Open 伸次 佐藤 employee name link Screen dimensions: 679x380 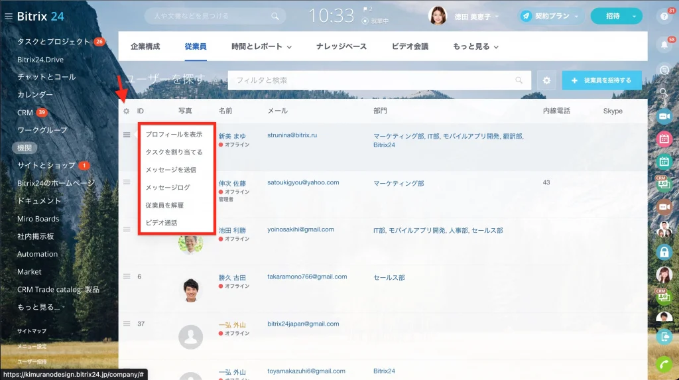pyautogui.click(x=231, y=183)
